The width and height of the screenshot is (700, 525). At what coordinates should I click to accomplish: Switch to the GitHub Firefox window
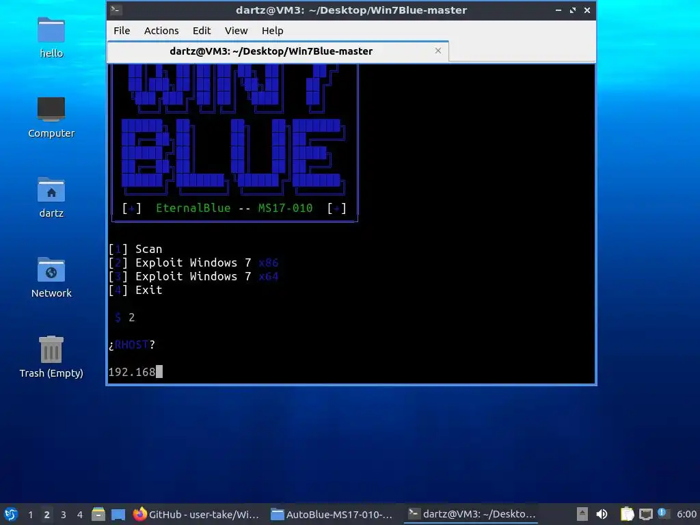pyautogui.click(x=196, y=514)
